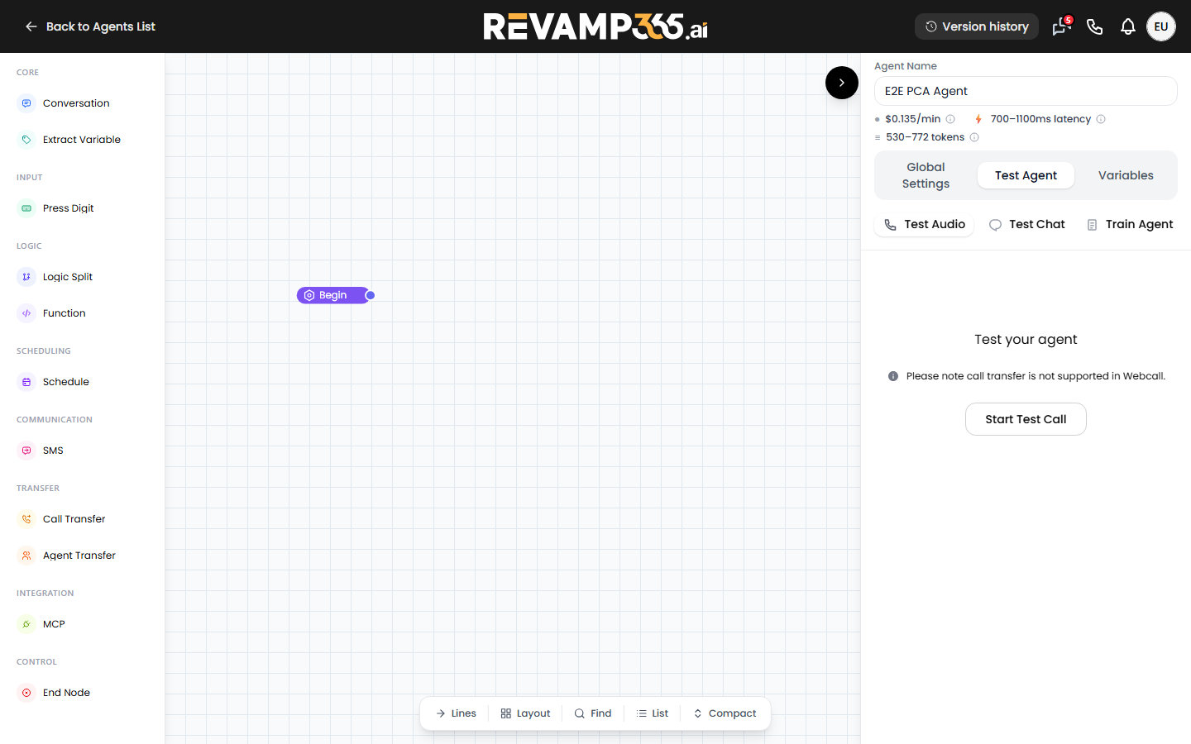The width and height of the screenshot is (1191, 744).
Task: Click the lightning latency icon
Action: (978, 119)
